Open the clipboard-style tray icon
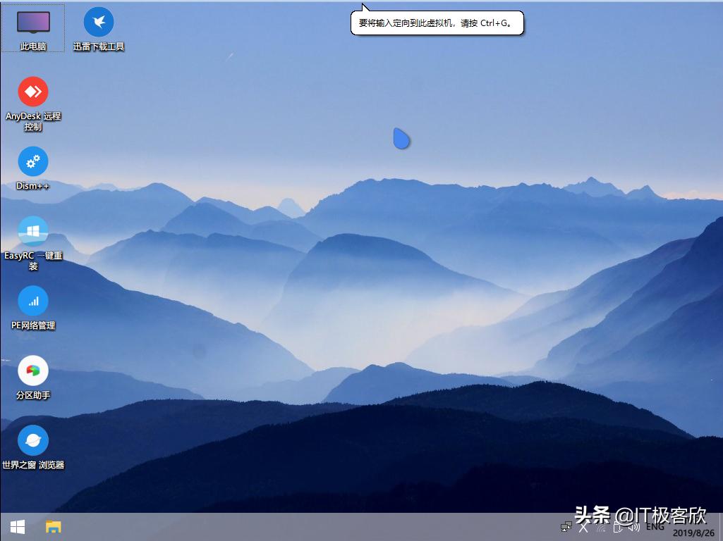The width and height of the screenshot is (723, 541). [x=617, y=527]
